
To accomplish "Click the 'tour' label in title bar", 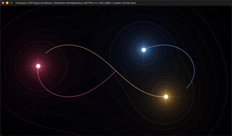I will (x=134, y=3).
